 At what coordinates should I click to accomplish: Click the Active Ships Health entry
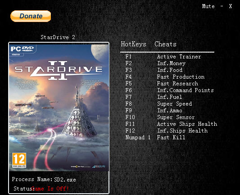(187, 124)
